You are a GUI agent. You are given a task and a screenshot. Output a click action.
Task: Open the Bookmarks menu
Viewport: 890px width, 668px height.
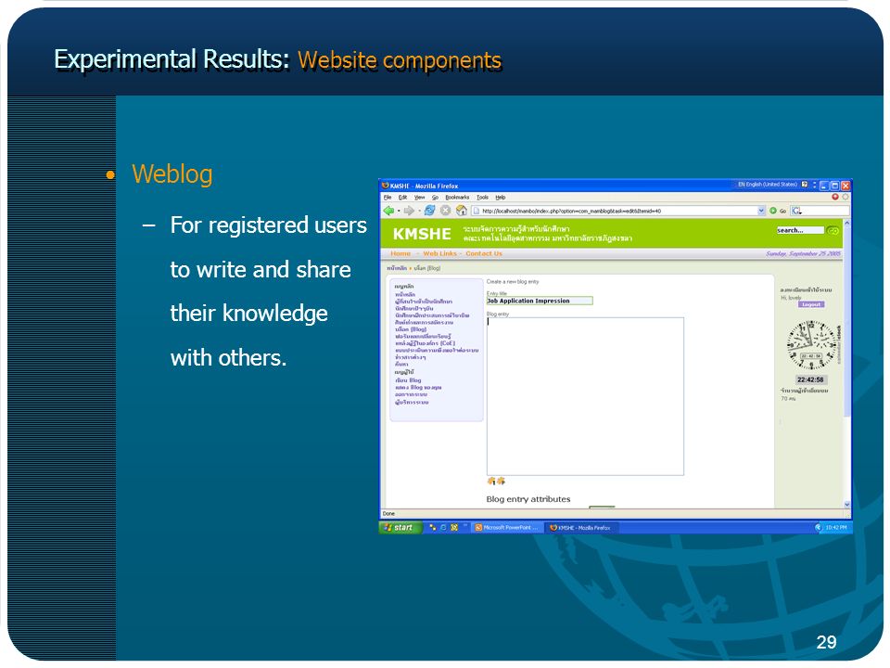point(457,198)
